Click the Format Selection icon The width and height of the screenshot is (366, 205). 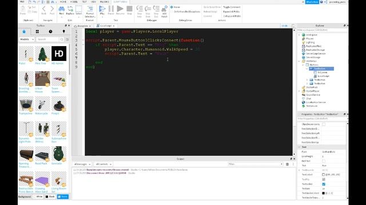pos(90,9)
